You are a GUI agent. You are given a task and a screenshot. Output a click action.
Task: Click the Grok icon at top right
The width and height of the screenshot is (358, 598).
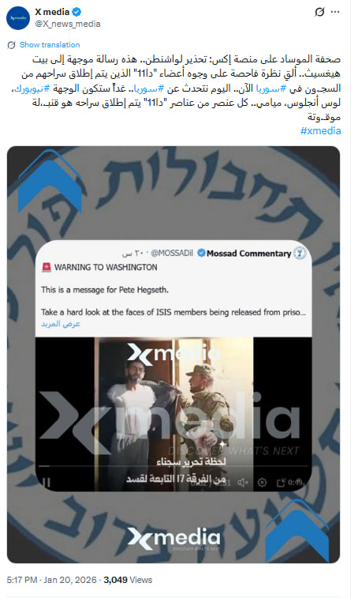tap(319, 12)
